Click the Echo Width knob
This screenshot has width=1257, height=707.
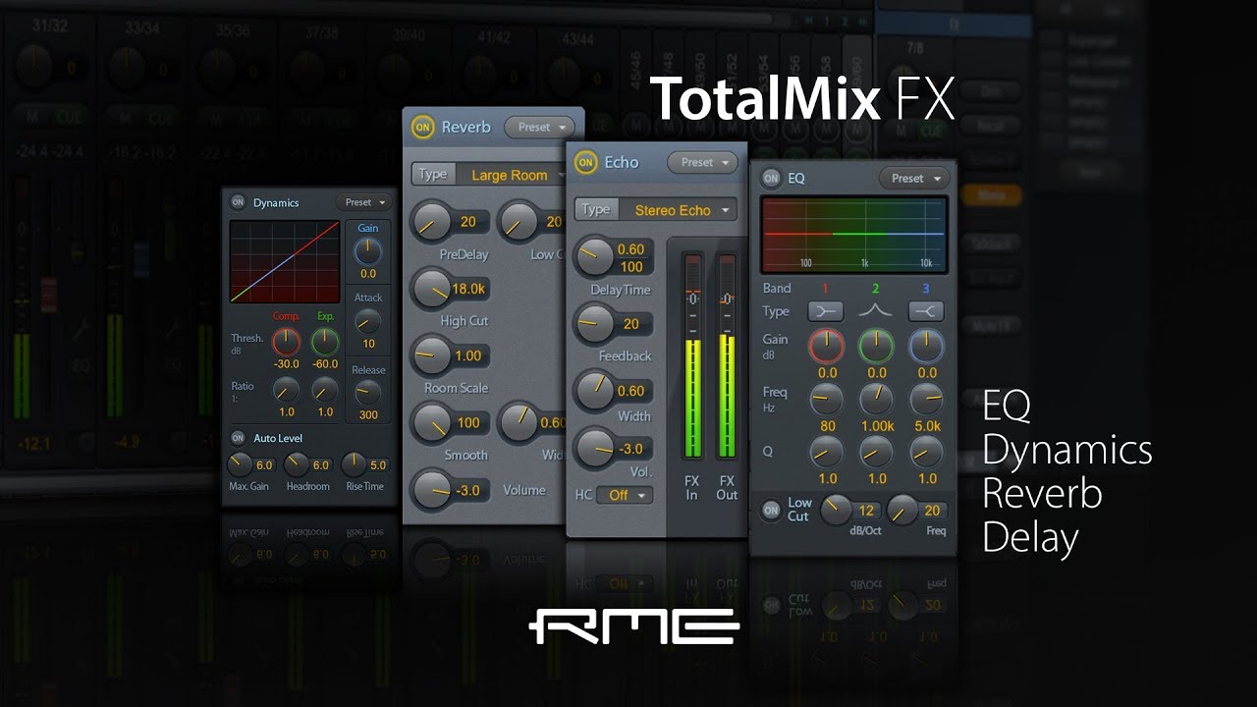593,391
